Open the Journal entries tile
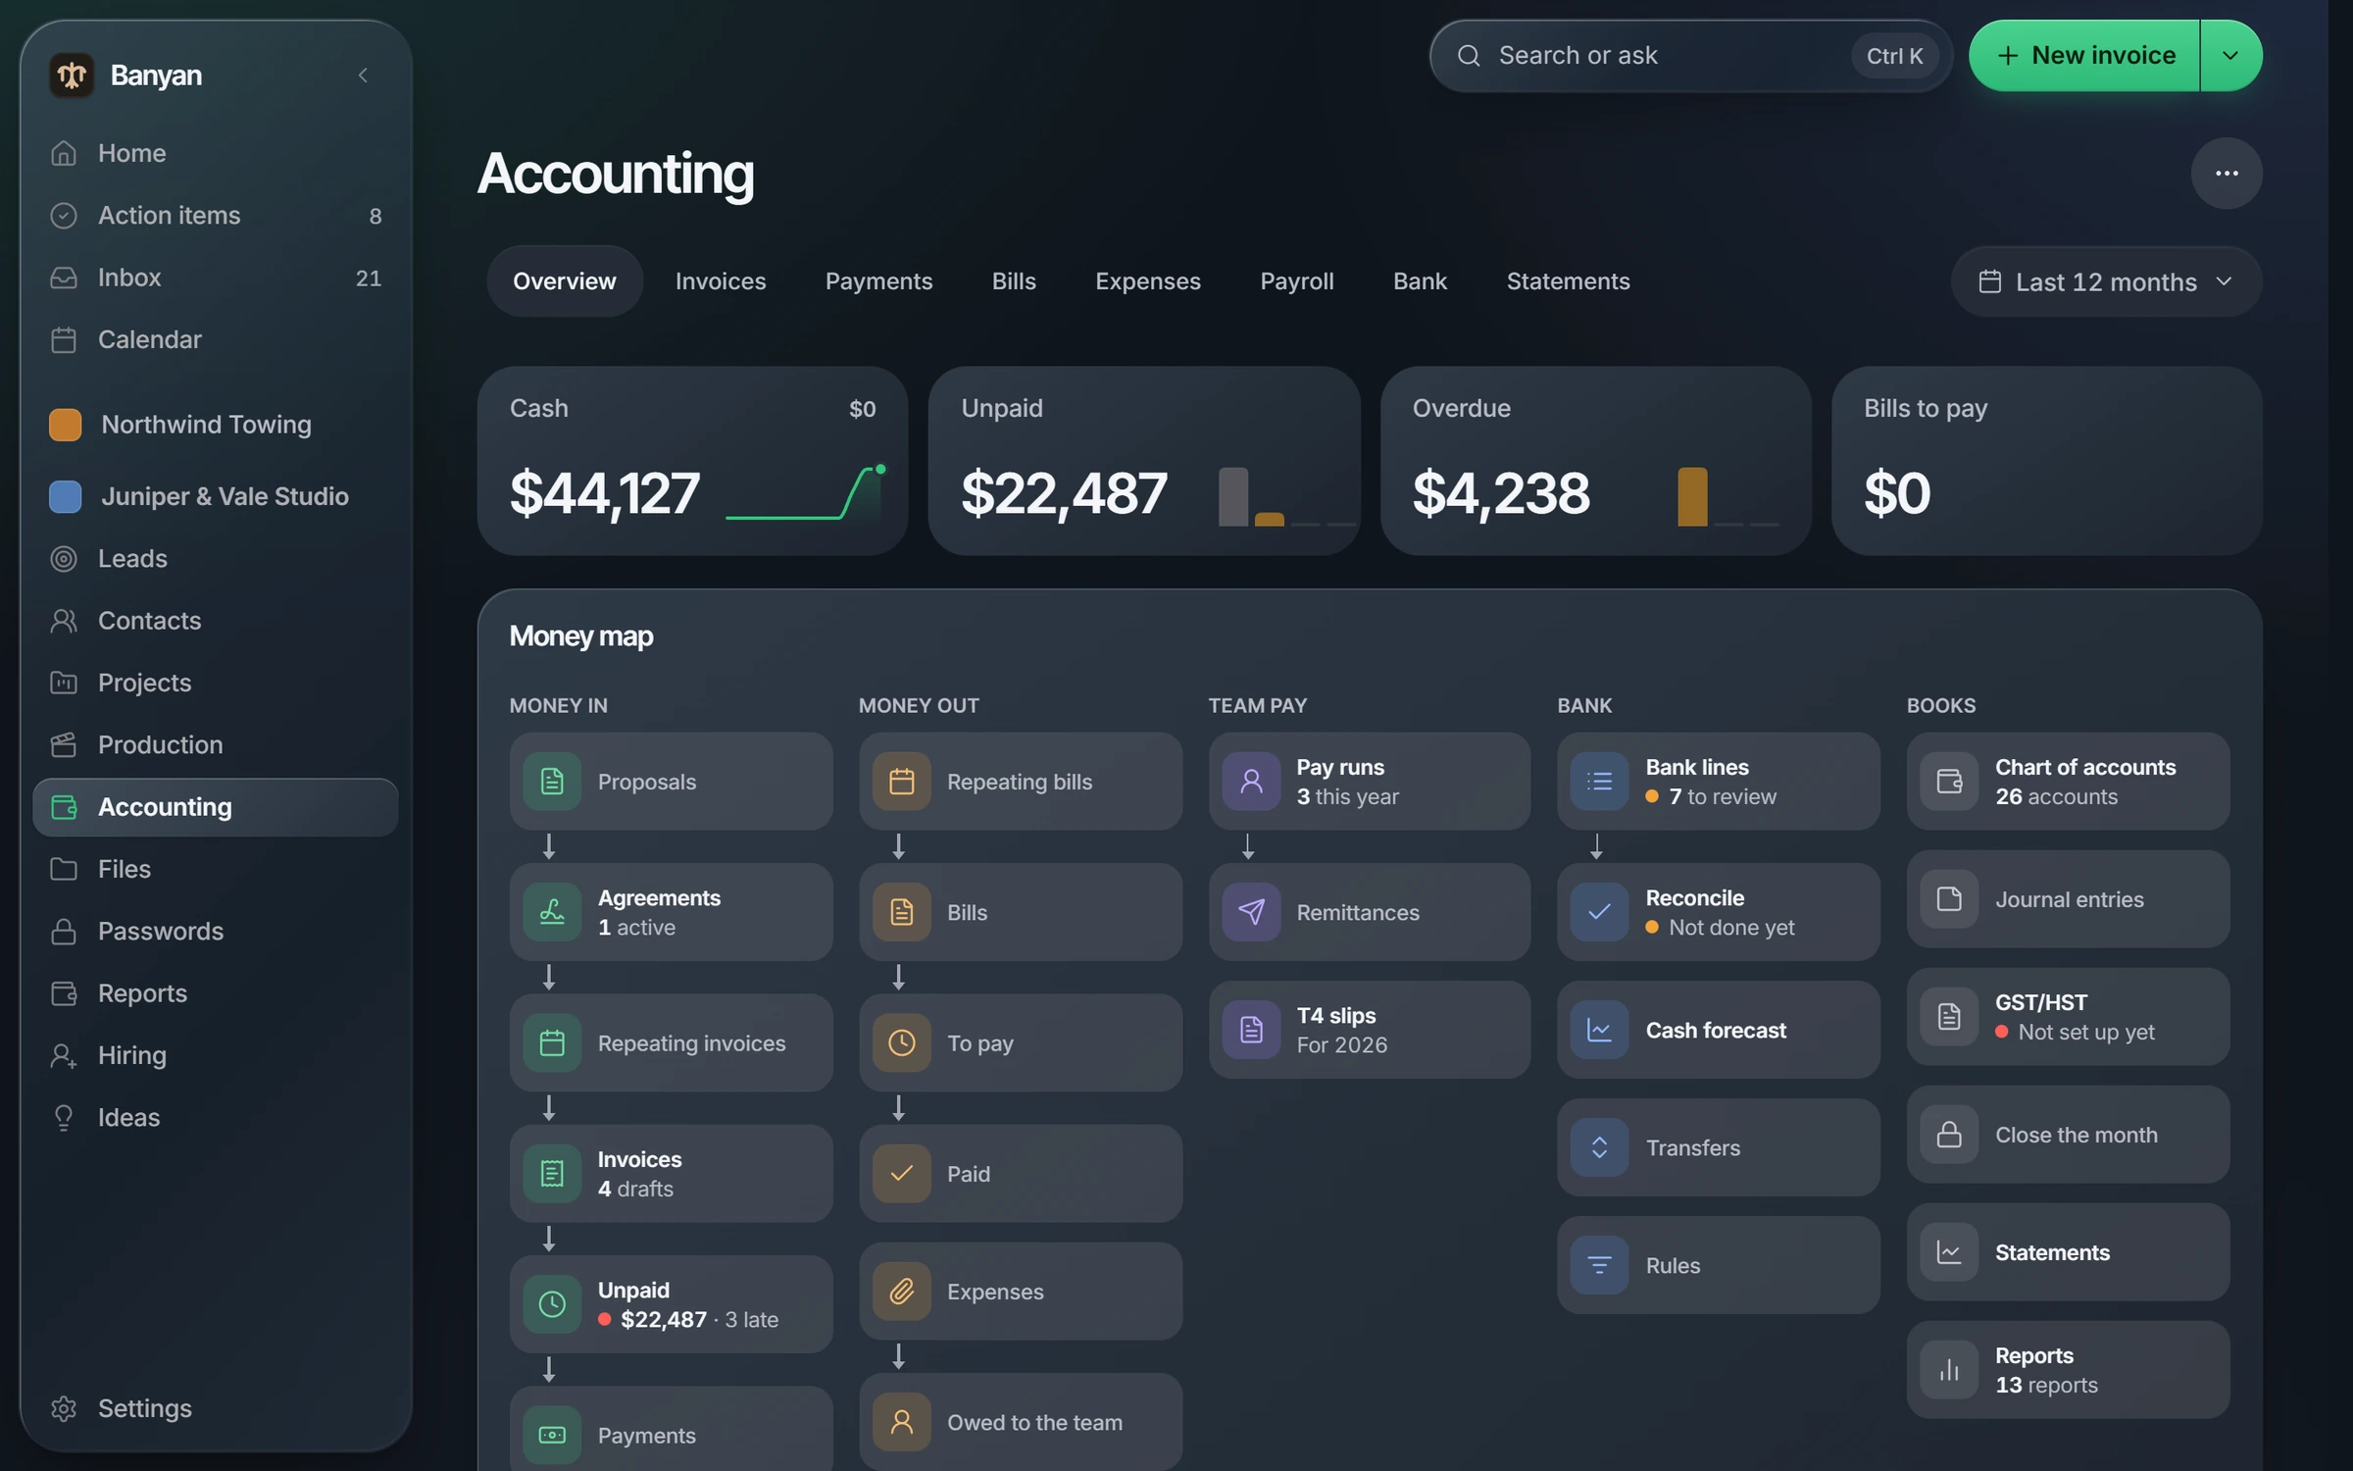Viewport: 2353px width, 1471px height. [2069, 899]
